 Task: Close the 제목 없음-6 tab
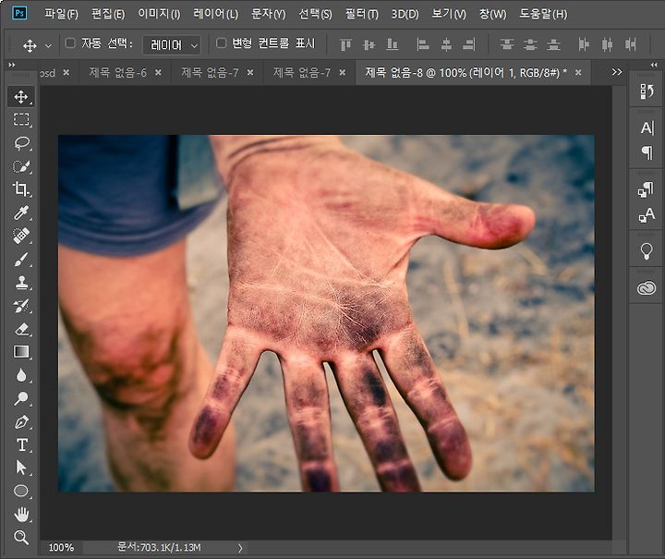[158, 73]
